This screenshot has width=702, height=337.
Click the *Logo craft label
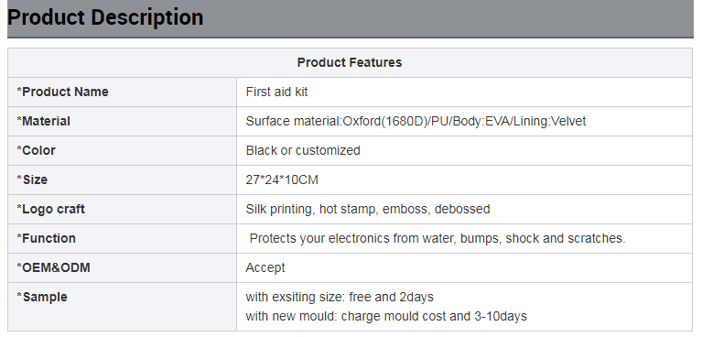(50, 209)
